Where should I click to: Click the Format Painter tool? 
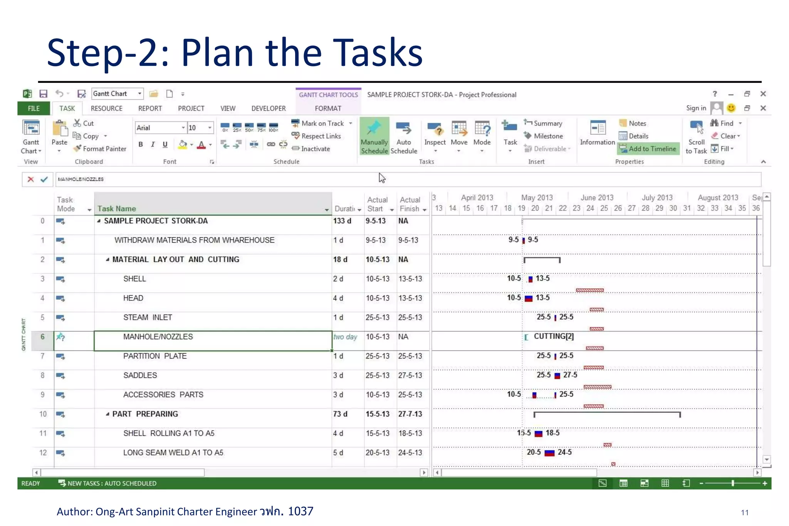(x=100, y=149)
